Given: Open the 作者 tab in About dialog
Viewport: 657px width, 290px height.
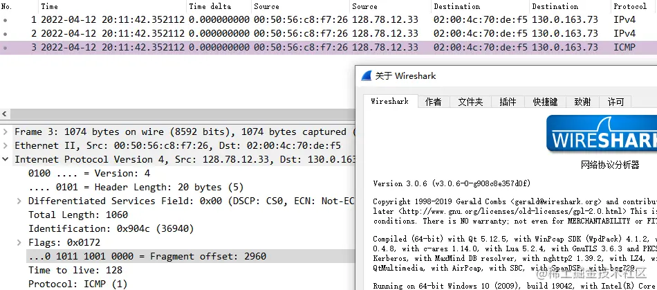Looking at the screenshot, I should pyautogui.click(x=434, y=102).
